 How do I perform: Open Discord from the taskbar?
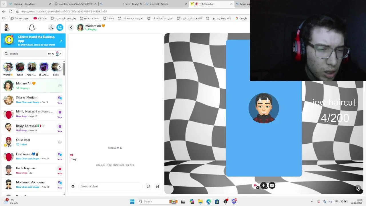point(234,201)
